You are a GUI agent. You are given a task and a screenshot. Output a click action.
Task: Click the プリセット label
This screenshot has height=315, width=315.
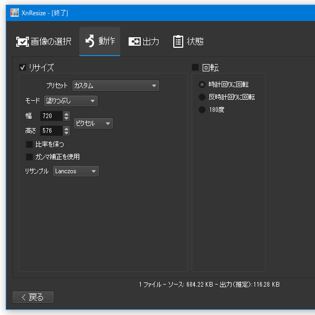(57, 86)
